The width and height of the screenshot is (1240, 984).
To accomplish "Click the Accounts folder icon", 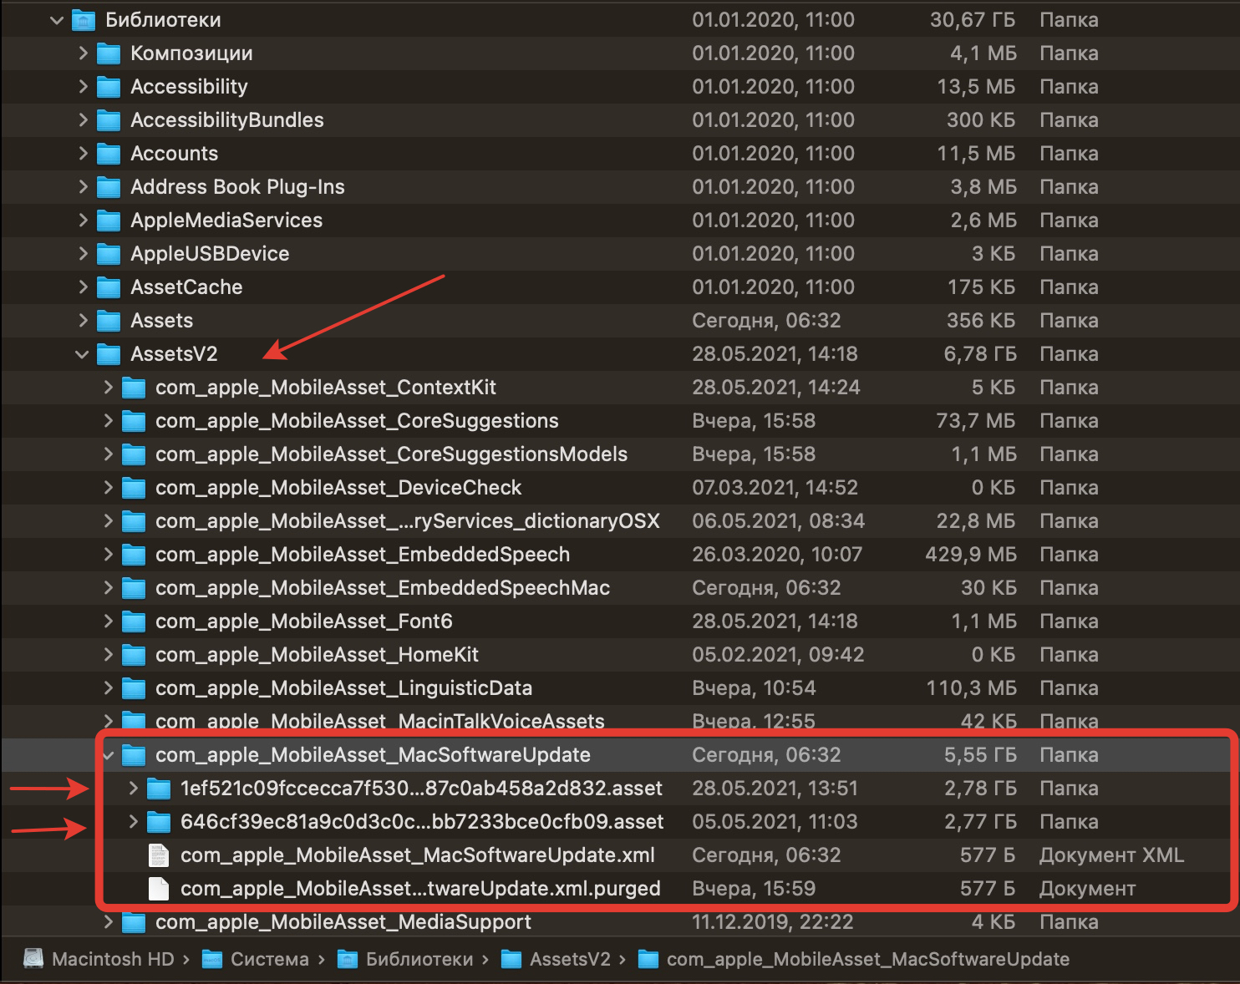I will [109, 154].
